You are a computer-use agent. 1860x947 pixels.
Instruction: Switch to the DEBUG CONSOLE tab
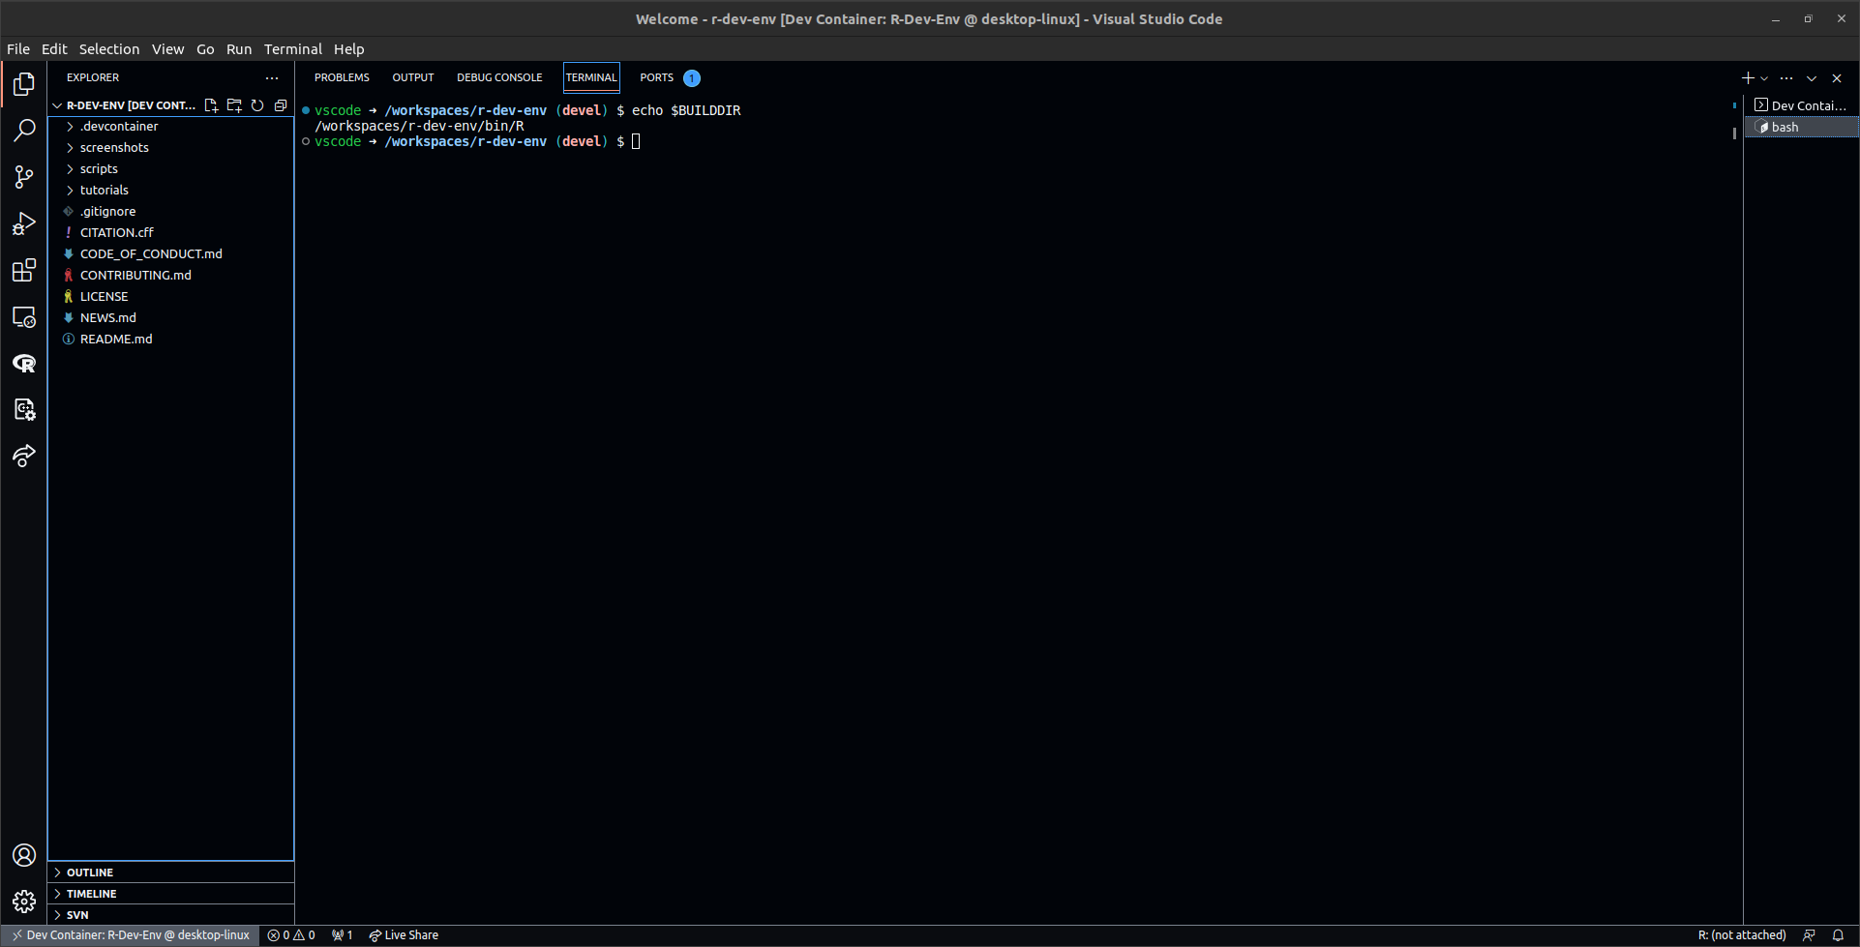click(499, 77)
